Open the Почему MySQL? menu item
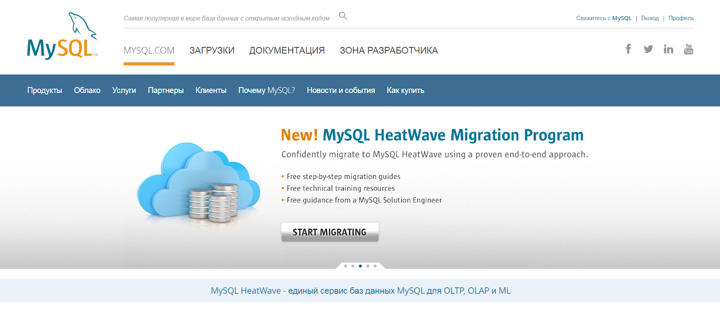This screenshot has height=313, width=720. tap(266, 90)
